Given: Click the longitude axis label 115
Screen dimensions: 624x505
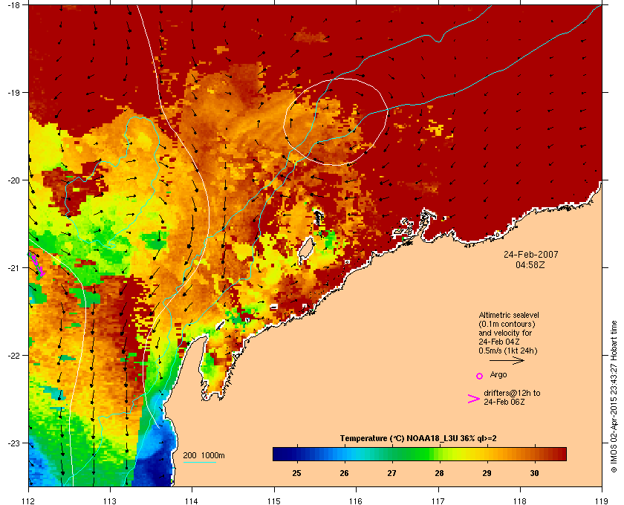Looking at the screenshot, I should pyautogui.click(x=274, y=501).
